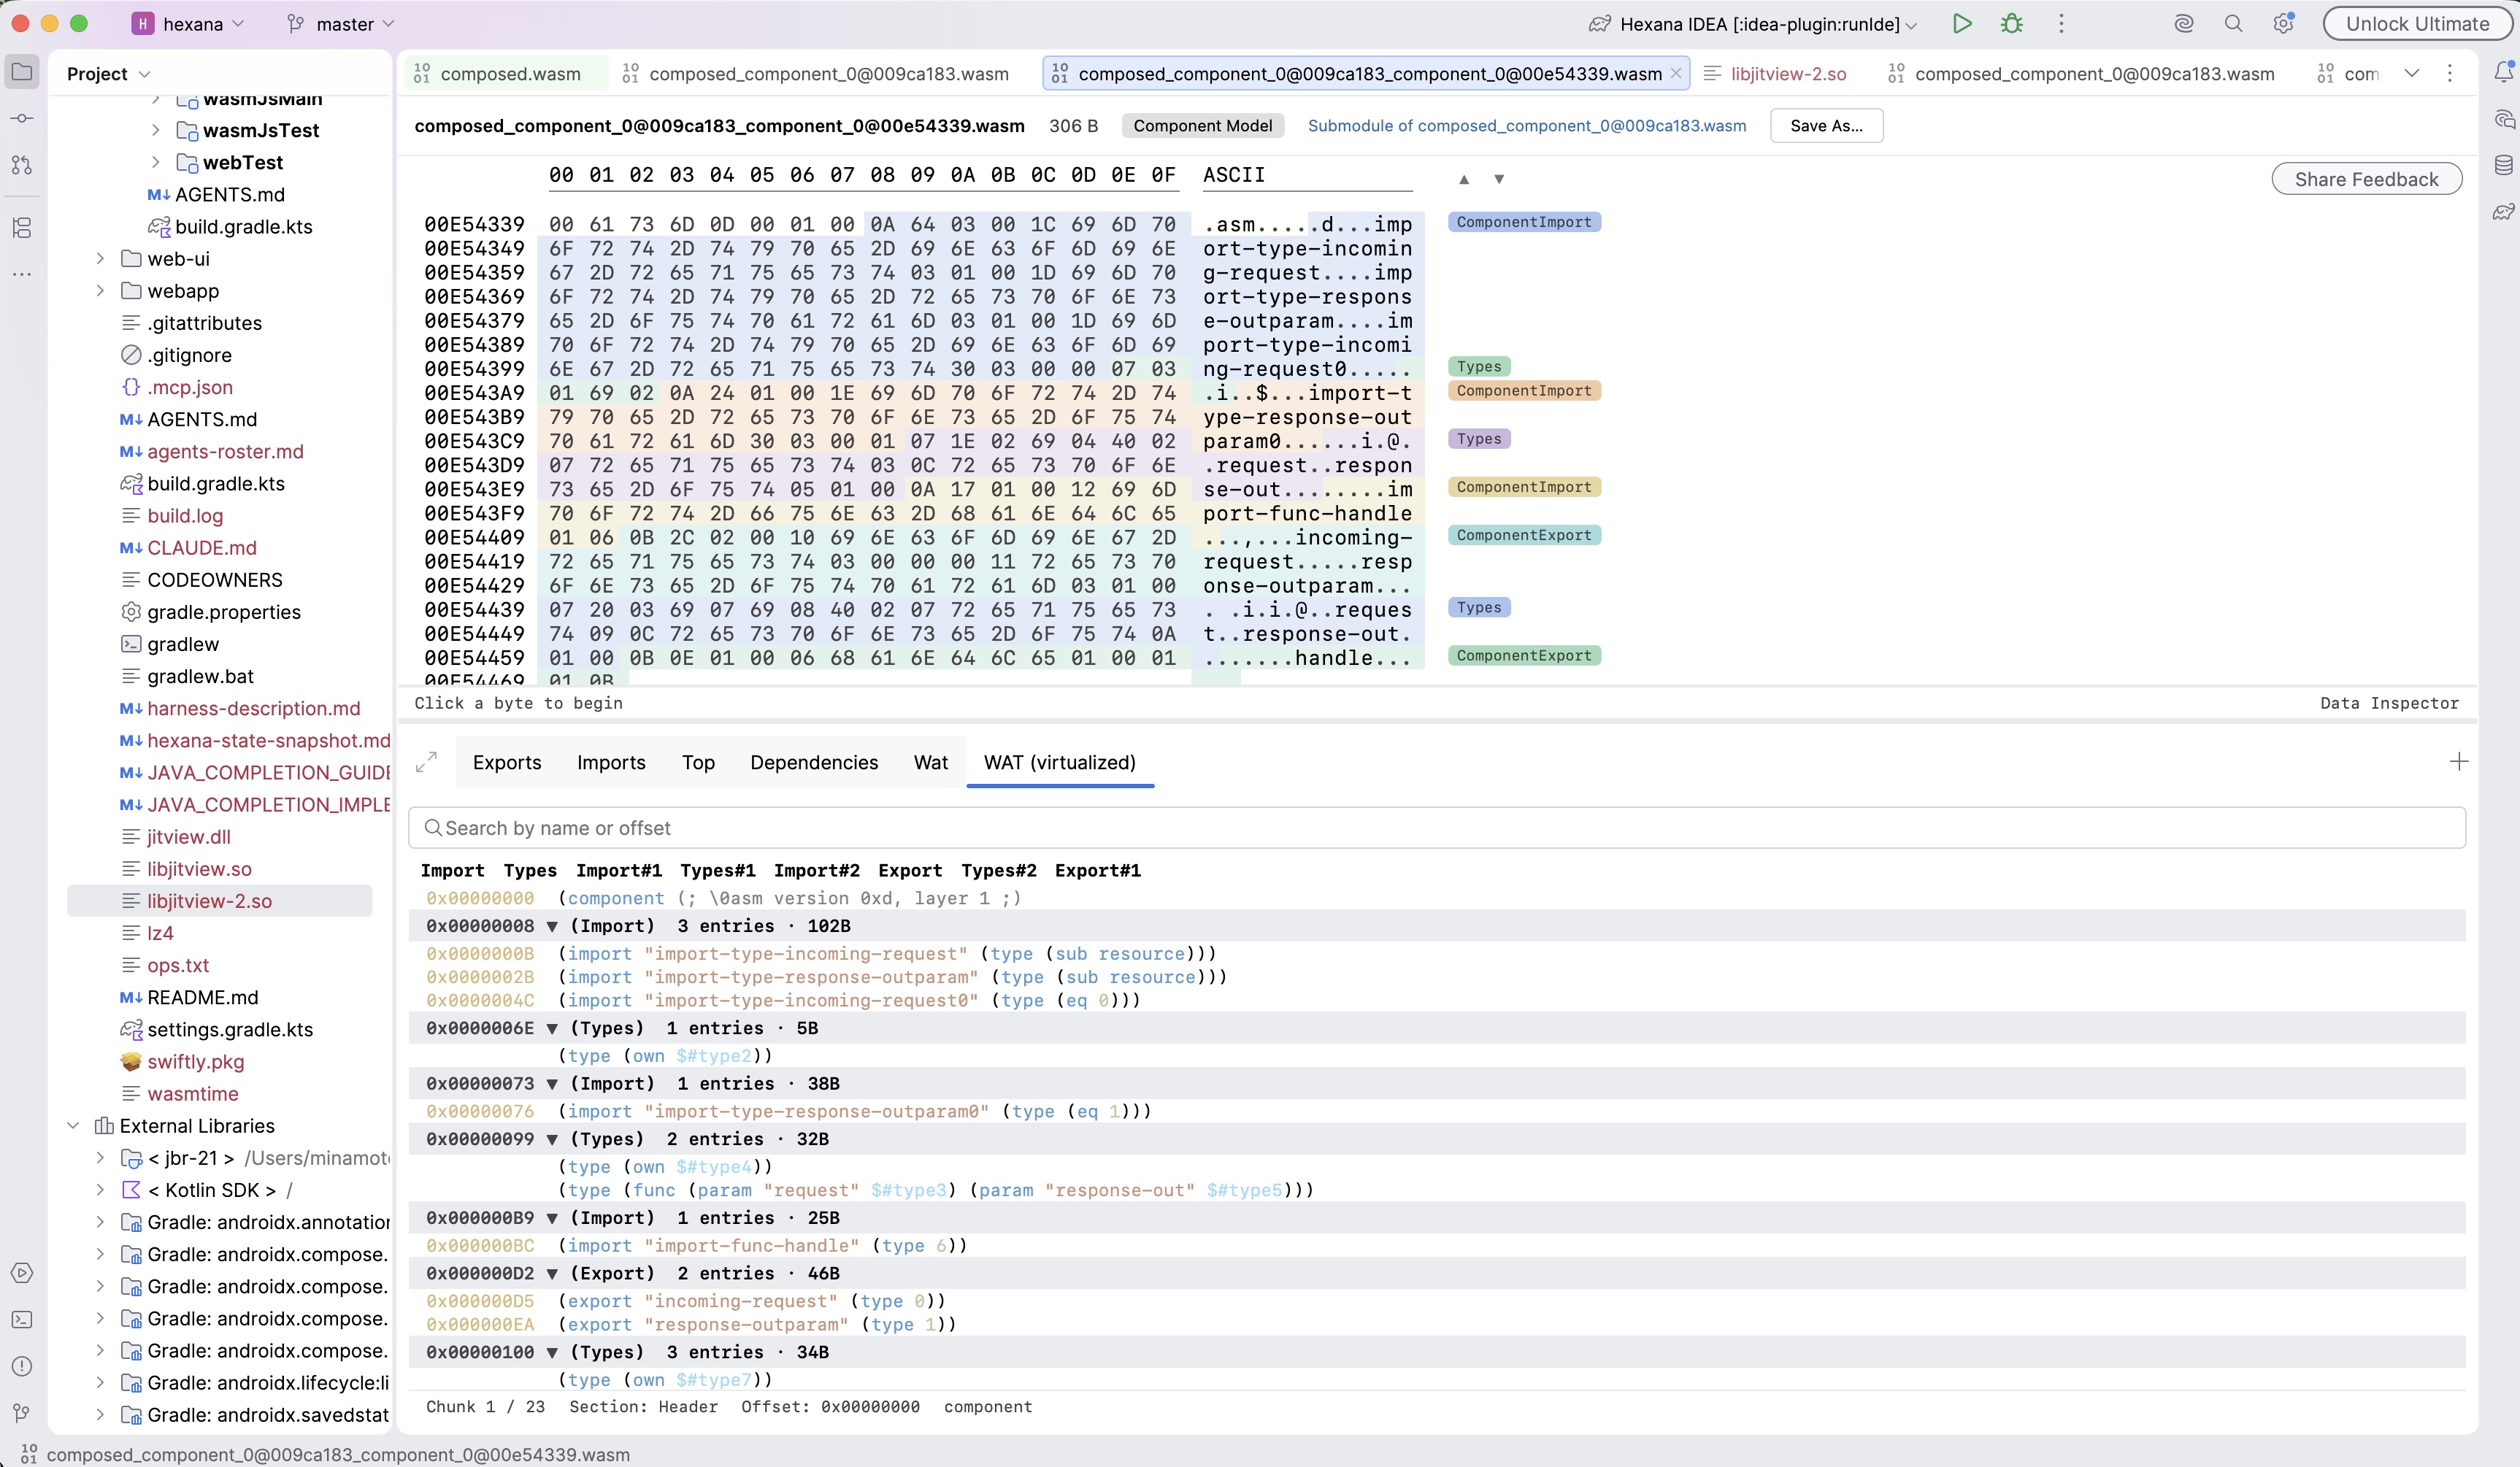The image size is (2520, 1467).
Task: Open the Notifications bell icon
Action: (2503, 72)
